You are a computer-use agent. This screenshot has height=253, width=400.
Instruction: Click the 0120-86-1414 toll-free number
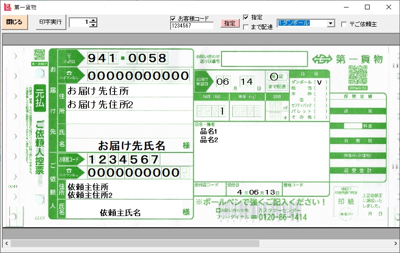pos(283,217)
